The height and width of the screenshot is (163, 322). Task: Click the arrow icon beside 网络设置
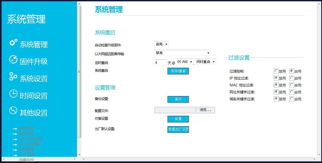point(15,134)
